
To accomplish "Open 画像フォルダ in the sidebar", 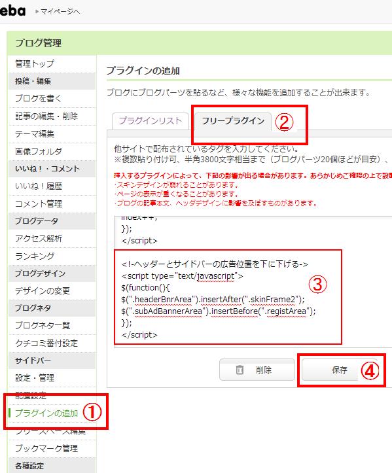I will point(39,151).
